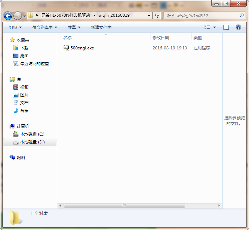Viewport: 249px width, 230px height.
Task: Click the 本地磁盘 (C:) drive icon
Action: (16, 134)
